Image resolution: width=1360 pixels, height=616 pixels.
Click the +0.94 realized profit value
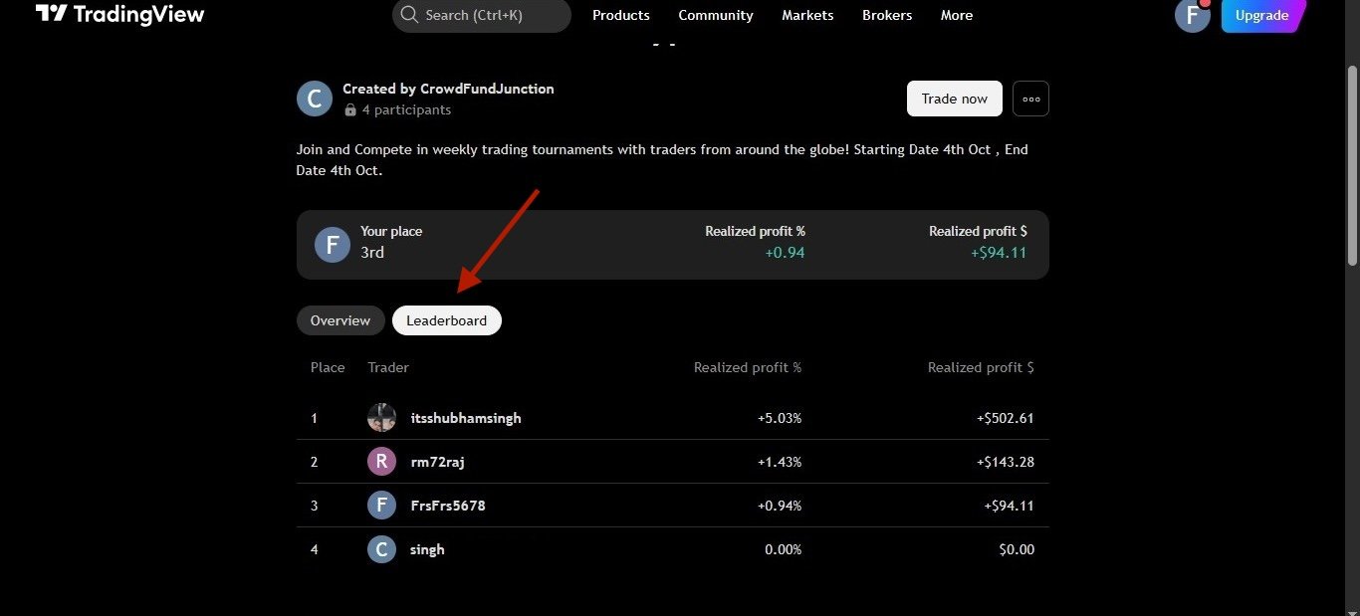pos(785,253)
